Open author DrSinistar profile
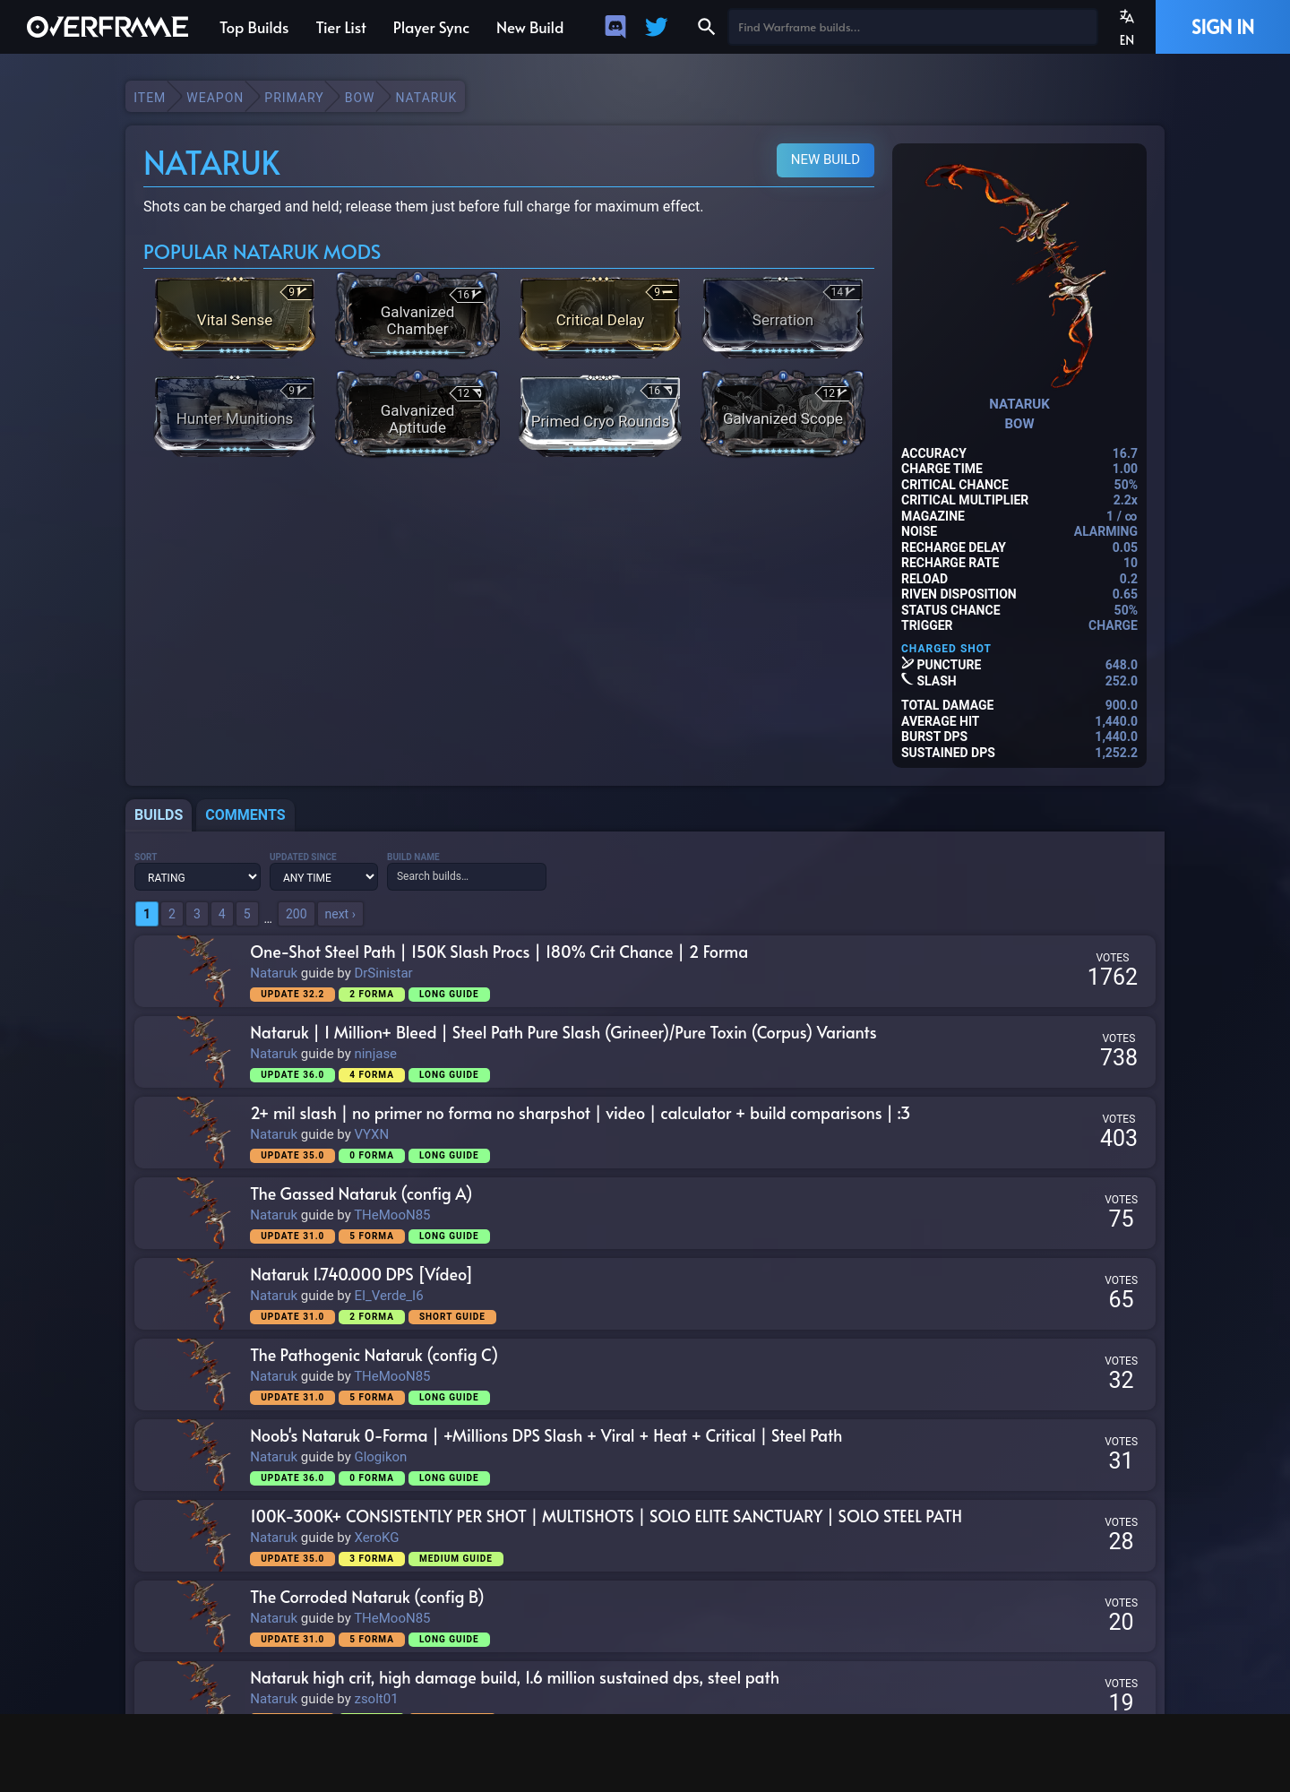 383,973
